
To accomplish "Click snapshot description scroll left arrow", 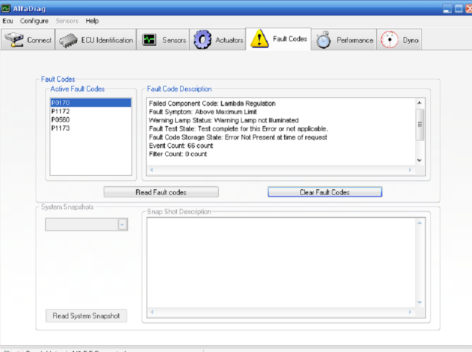I will 152,312.
